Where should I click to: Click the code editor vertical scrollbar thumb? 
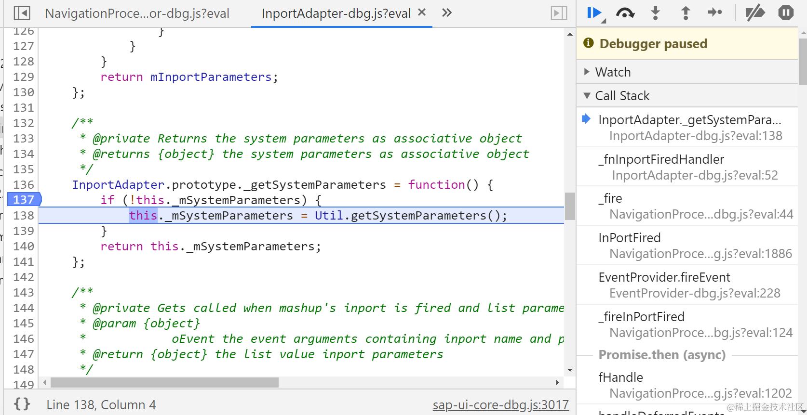[570, 206]
